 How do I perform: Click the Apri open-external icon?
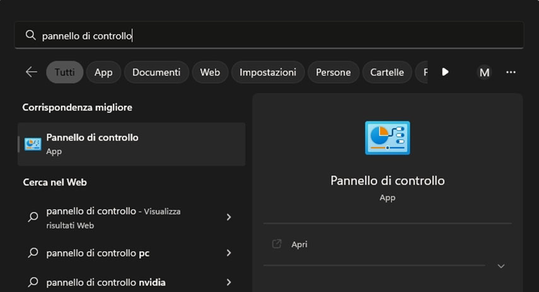coord(276,244)
